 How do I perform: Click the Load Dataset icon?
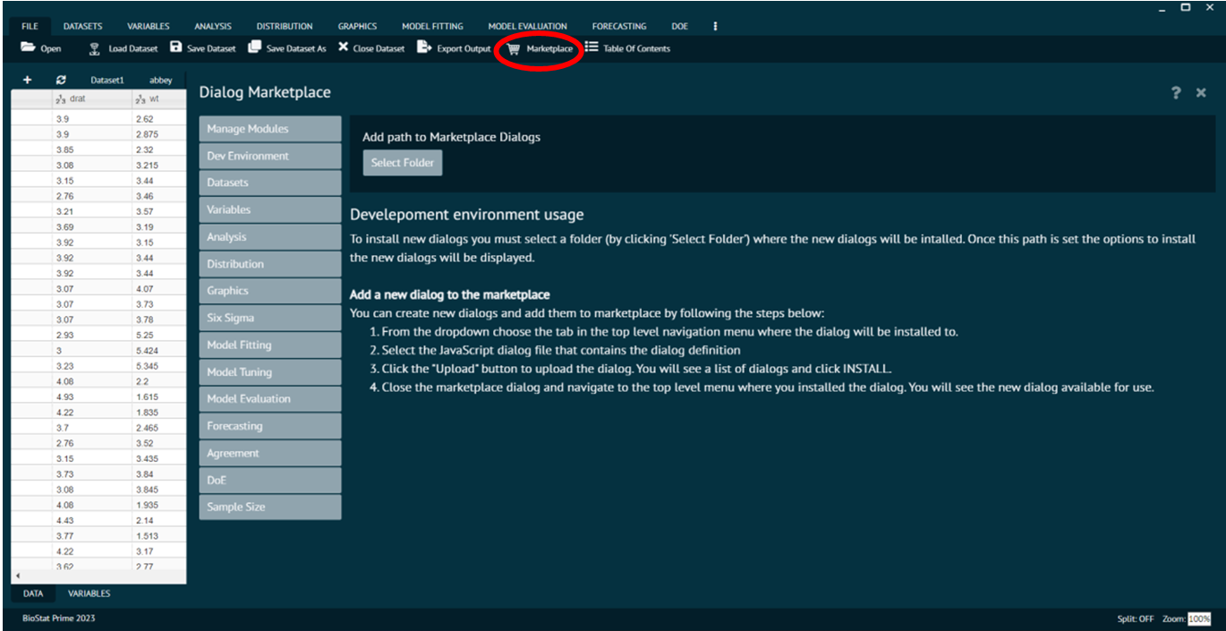[x=94, y=48]
